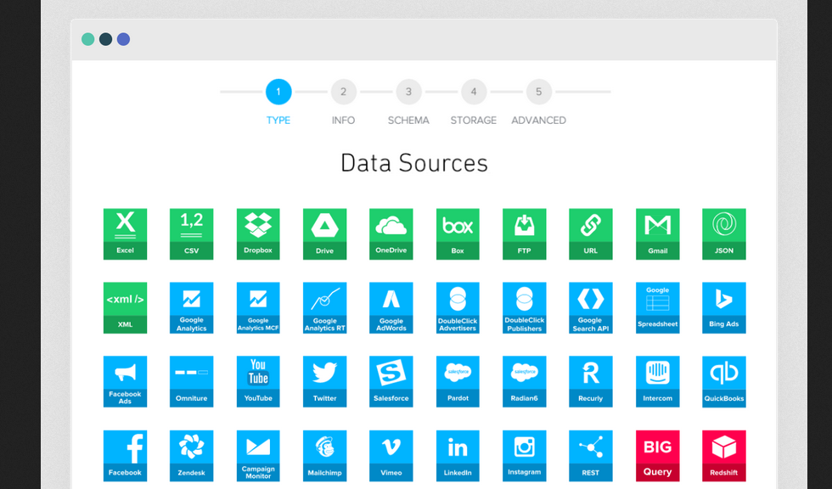832x489 pixels.
Task: Choose the Instagram data source
Action: [524, 455]
